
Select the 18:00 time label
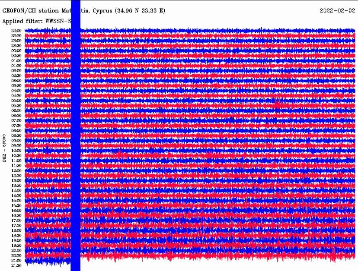click(16, 230)
